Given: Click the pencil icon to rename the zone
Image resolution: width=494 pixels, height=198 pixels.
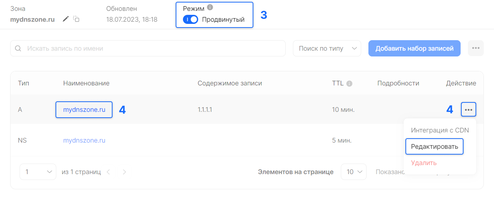Looking at the screenshot, I should (x=65, y=19).
